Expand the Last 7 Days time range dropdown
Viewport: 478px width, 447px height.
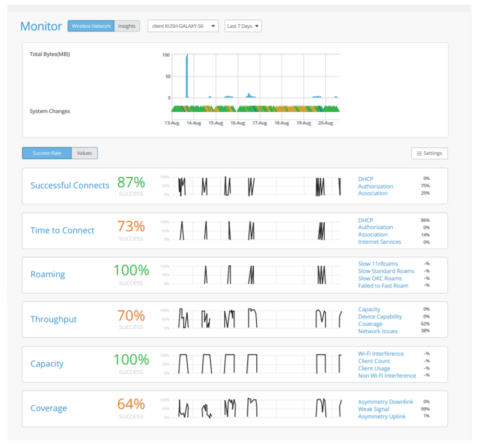click(x=243, y=26)
